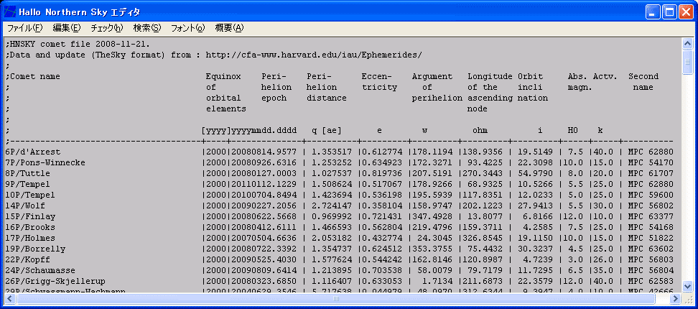
Task: Click the 17P/Holmes comet name
Action: pyautogui.click(x=30, y=238)
